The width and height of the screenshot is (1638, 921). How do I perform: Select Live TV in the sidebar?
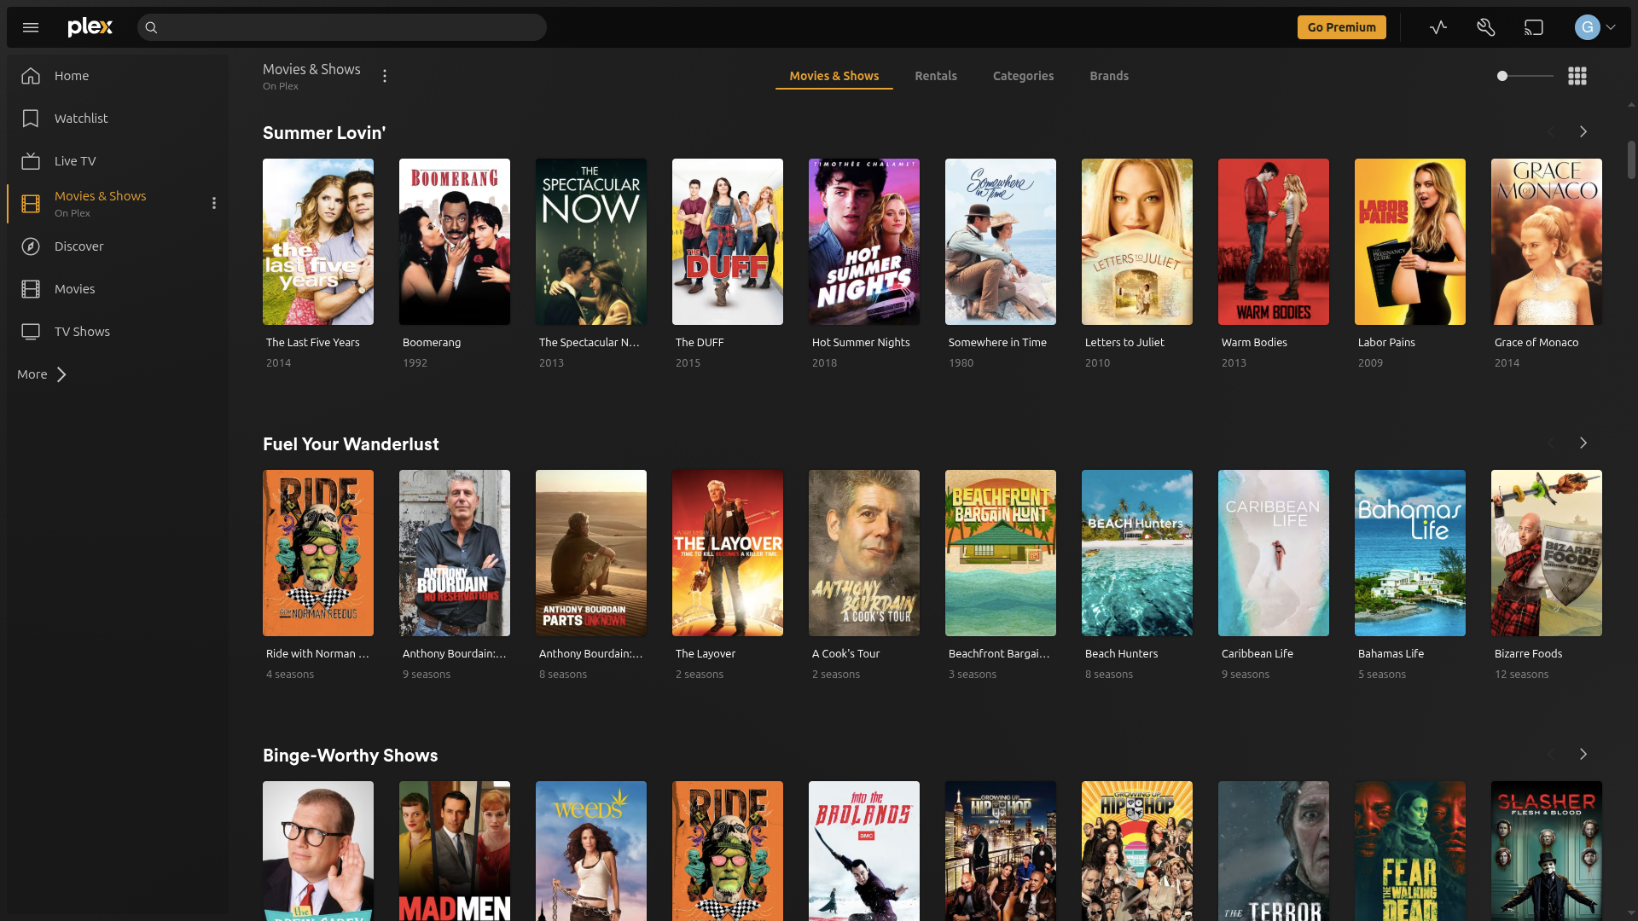pos(75,160)
